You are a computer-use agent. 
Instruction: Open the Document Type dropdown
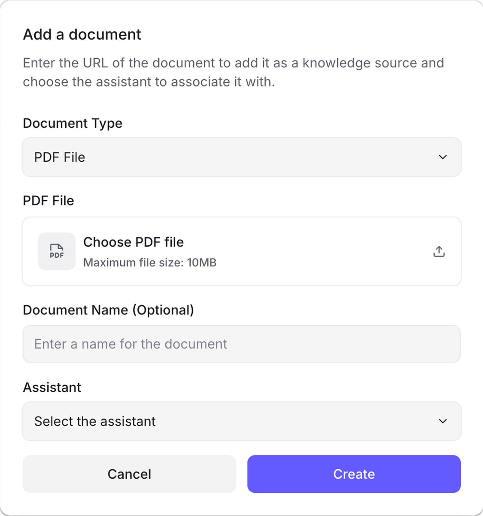pos(241,157)
